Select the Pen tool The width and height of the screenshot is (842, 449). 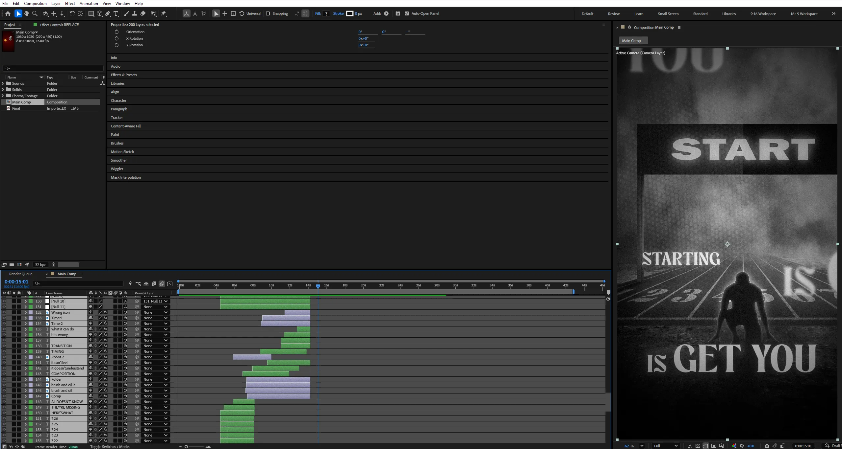coord(108,13)
